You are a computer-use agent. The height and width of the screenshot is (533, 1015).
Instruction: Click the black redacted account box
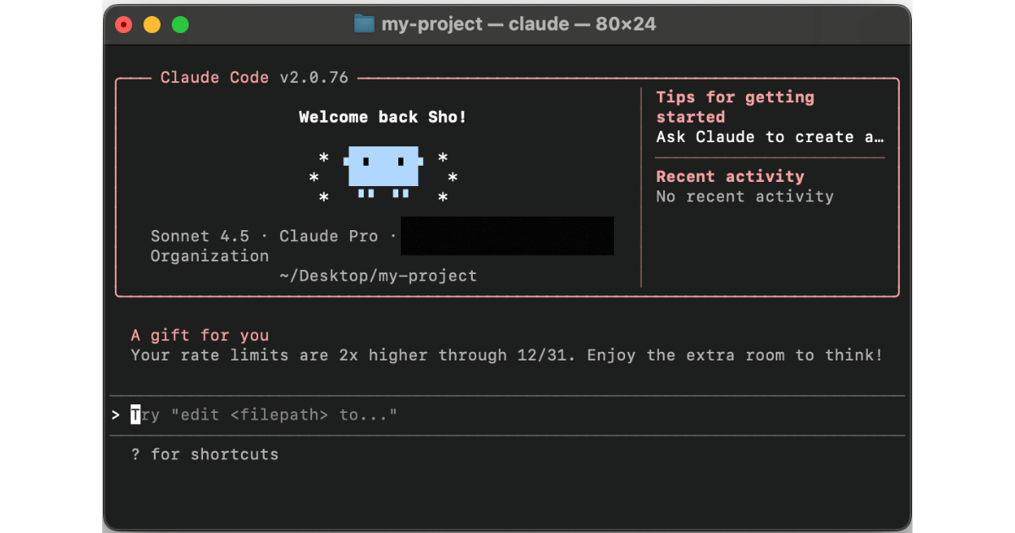pos(507,236)
